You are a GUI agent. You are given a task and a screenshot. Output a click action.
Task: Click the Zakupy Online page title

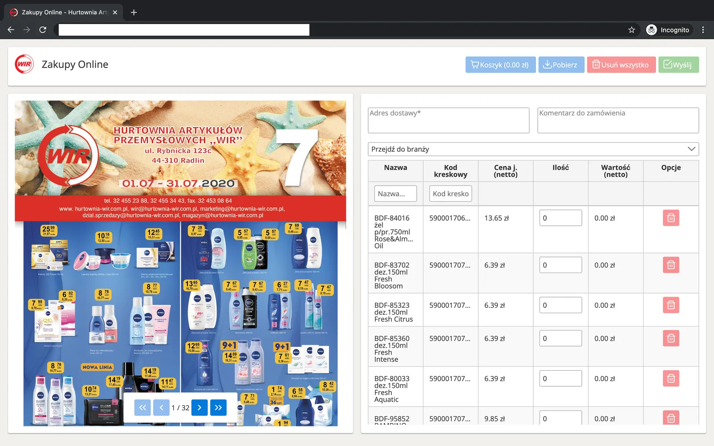75,64
